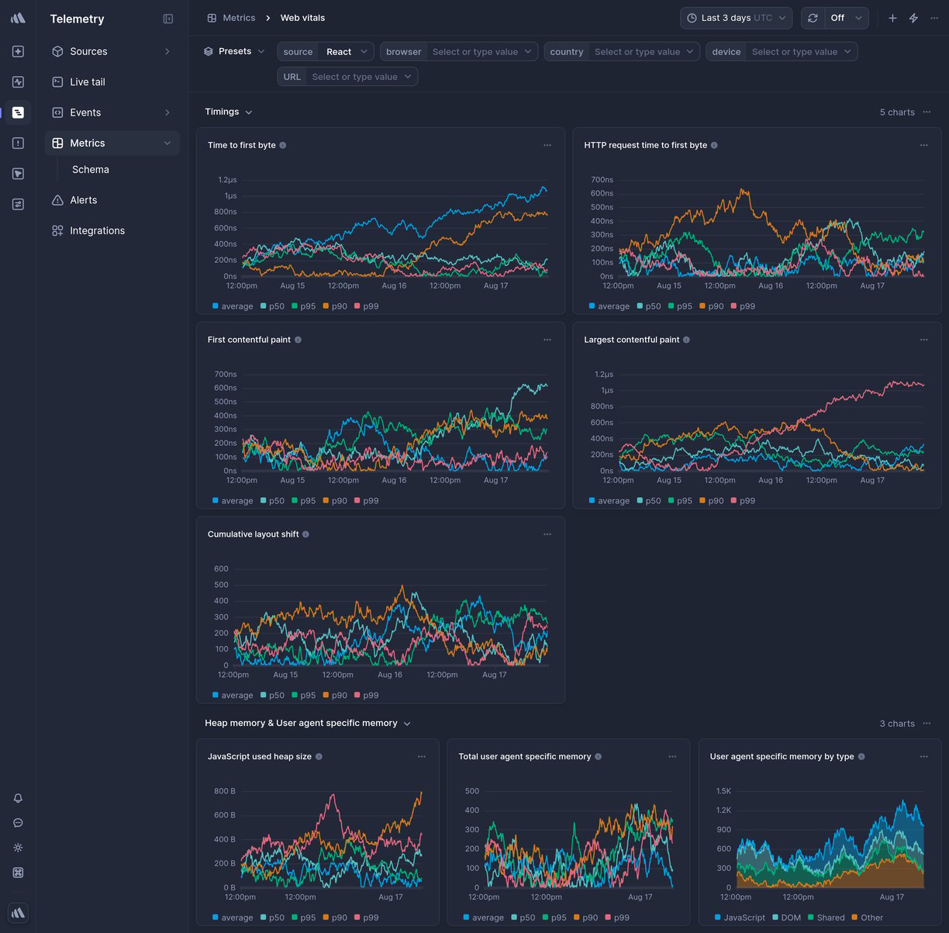Select Schema under Metrics
949x933 pixels.
[x=91, y=169]
